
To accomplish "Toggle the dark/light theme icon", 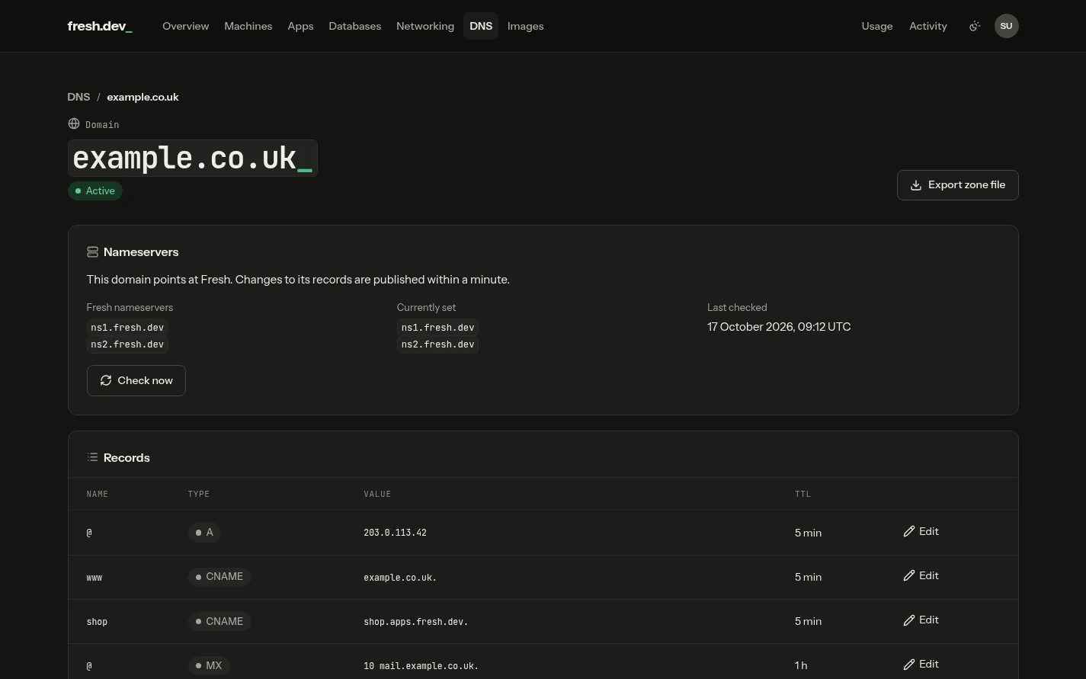I will pyautogui.click(x=974, y=26).
